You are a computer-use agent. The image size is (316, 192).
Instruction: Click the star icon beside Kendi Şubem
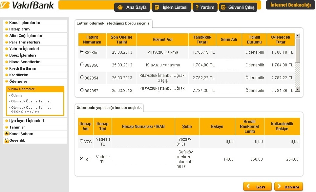point(6,134)
